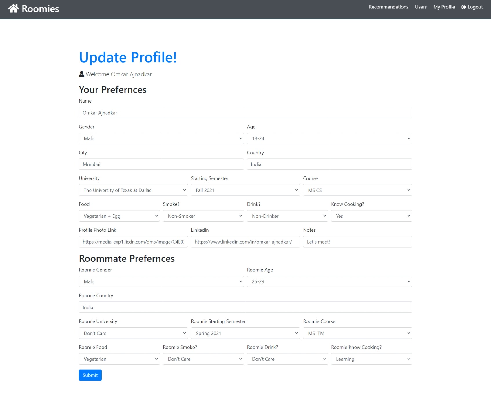The height and width of the screenshot is (395, 491).
Task: Open My Profile in the navbar
Action: (444, 7)
